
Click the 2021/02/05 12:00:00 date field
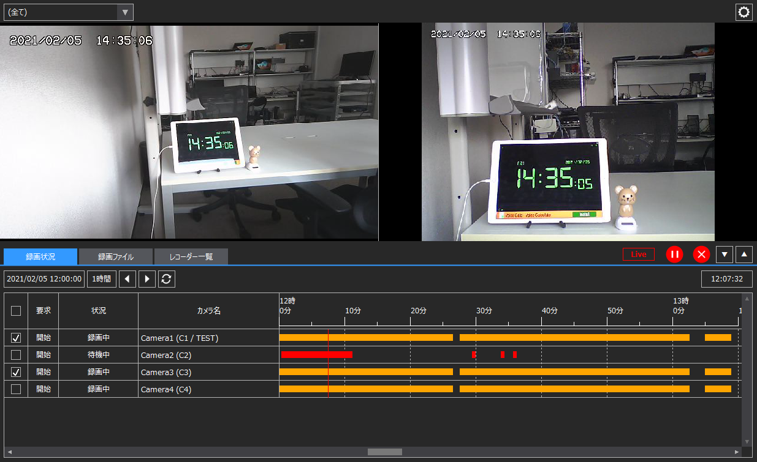(x=44, y=278)
